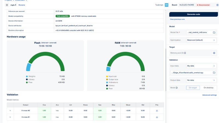This screenshot has height=123, width=219.
Task: Click the Mode info icon
Action: coord(177,88)
